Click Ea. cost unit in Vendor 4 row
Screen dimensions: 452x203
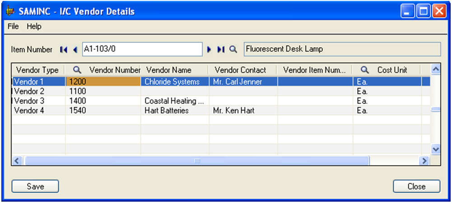(x=387, y=111)
